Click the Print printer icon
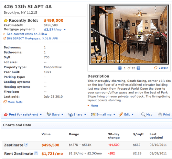This screenshot has width=172, height=159. pos(160,114)
